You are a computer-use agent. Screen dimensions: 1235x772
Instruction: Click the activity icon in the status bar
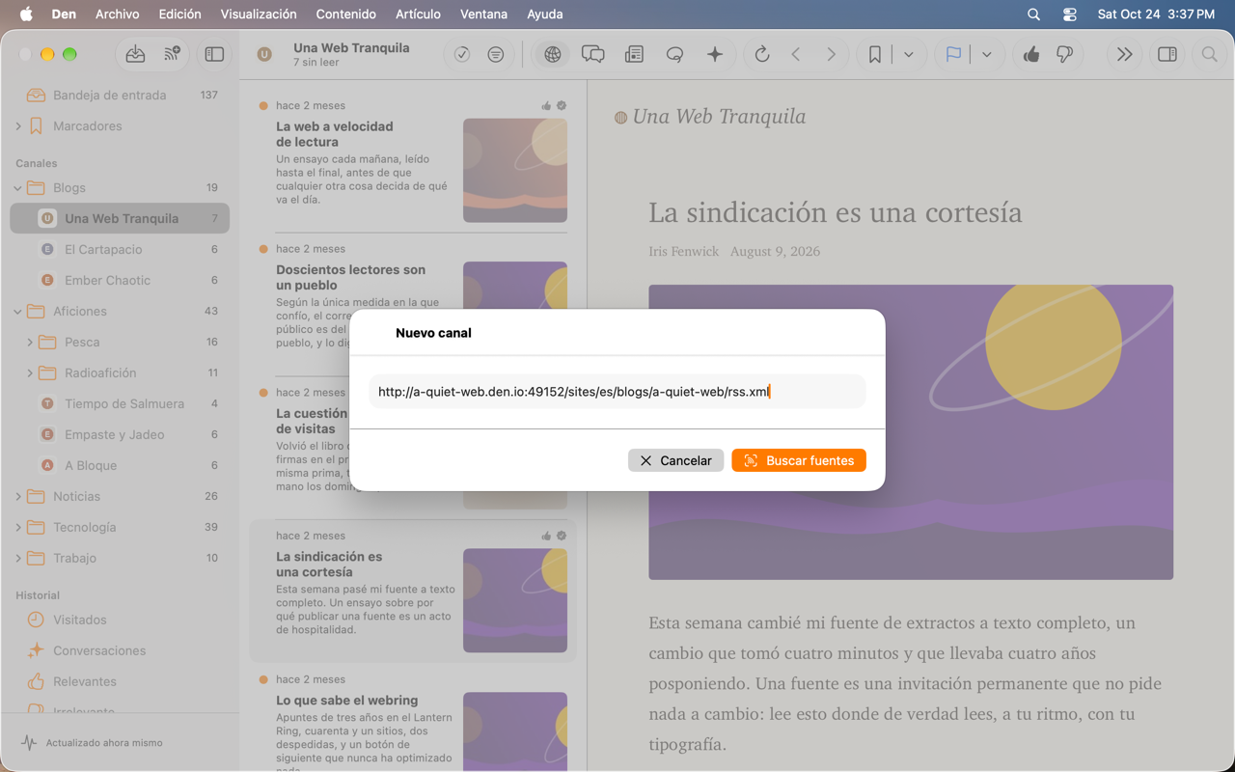coord(29,743)
